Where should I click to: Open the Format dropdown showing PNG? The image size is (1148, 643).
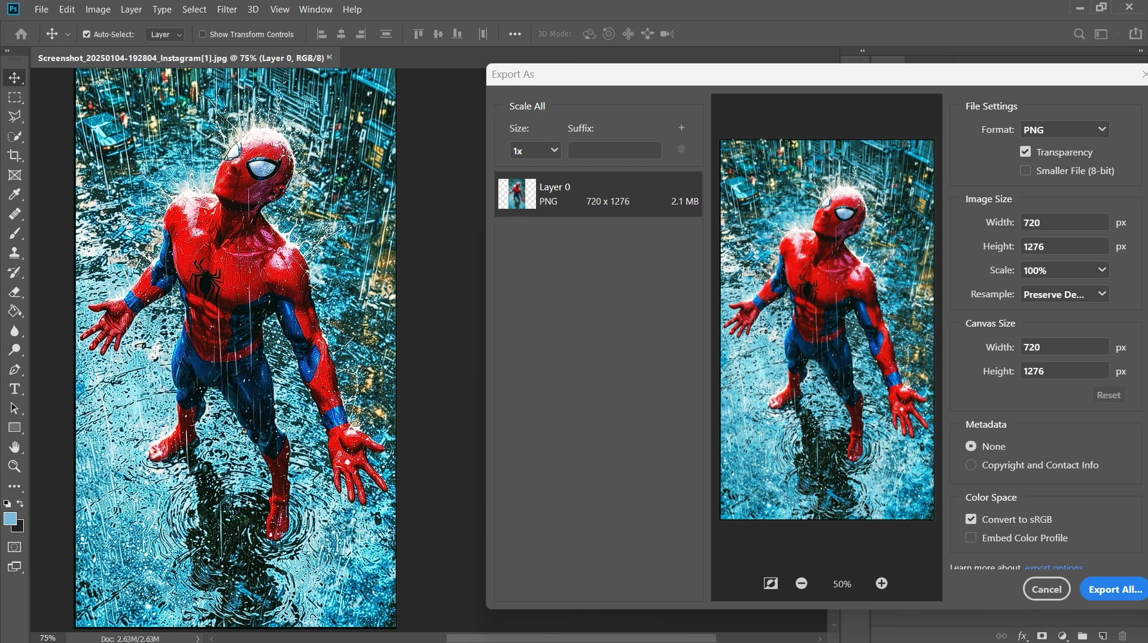(x=1064, y=130)
